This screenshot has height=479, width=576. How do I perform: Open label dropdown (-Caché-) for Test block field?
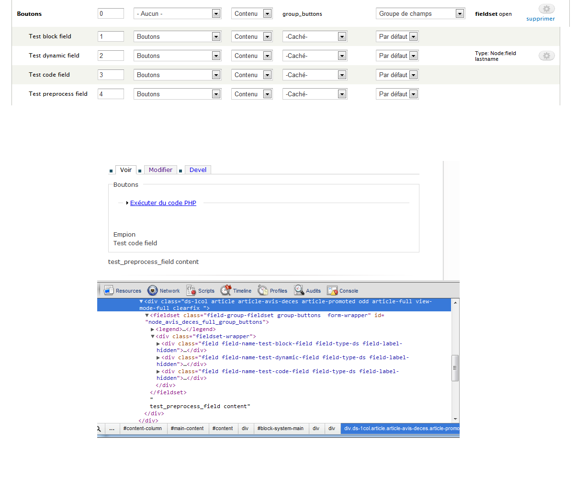[315, 36]
